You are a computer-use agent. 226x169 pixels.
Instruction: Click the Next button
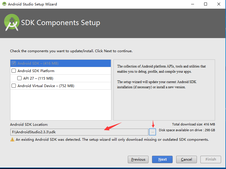click(162, 159)
